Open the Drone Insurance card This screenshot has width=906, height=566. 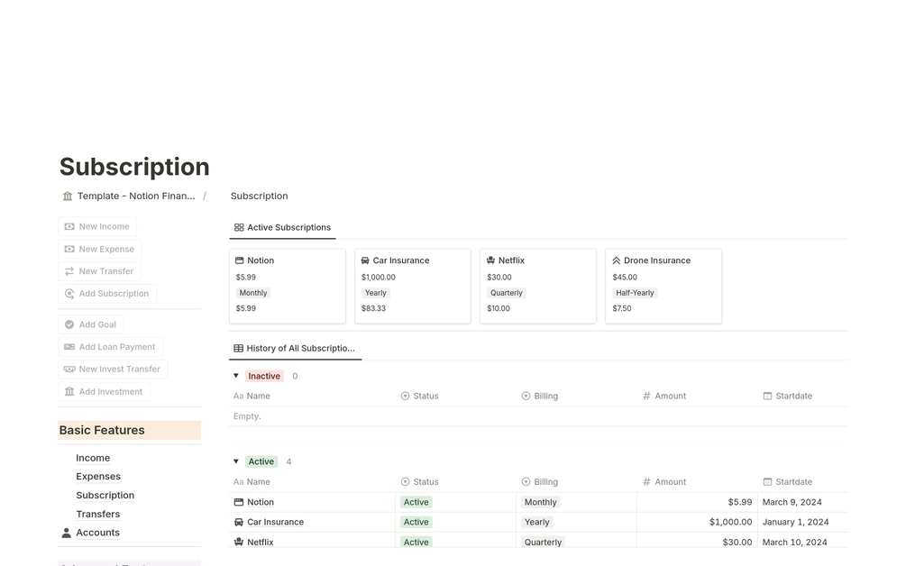point(663,285)
